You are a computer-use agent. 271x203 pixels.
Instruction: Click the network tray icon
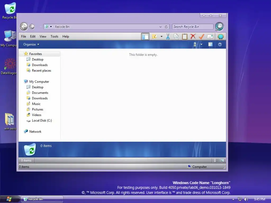point(240,199)
